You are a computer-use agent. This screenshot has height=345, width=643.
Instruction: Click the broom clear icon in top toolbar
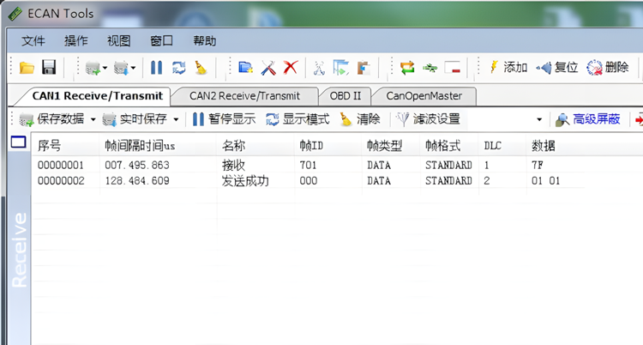(x=201, y=68)
